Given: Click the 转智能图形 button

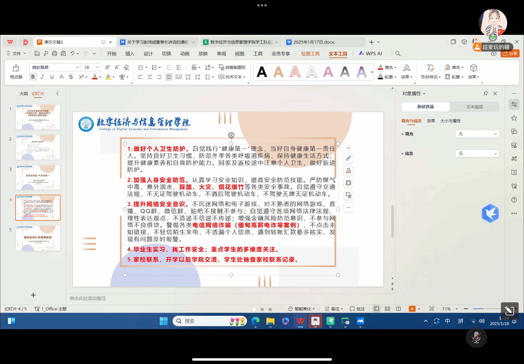Looking at the screenshot, I should click(x=232, y=67).
